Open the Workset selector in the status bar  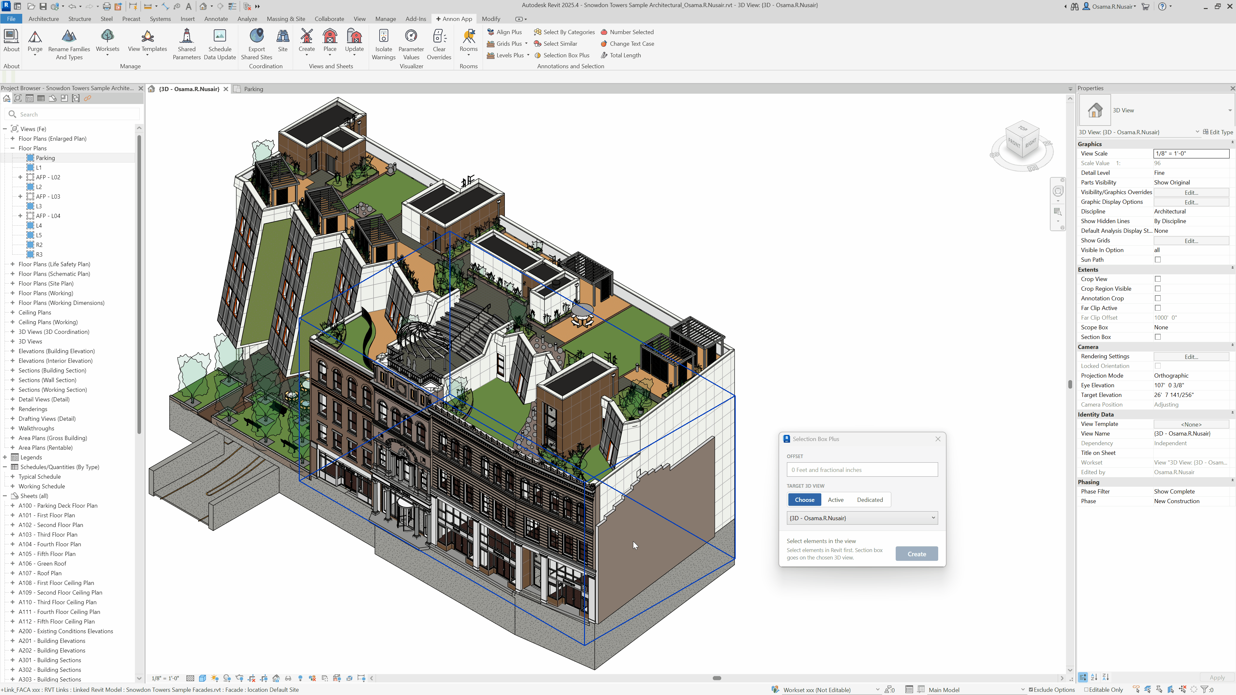click(x=831, y=690)
